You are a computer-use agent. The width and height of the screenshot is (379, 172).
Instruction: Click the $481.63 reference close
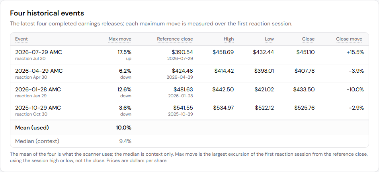tap(183, 89)
